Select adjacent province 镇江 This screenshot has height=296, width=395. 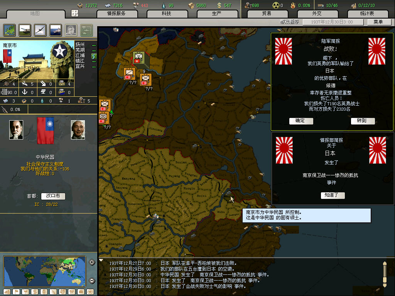pyautogui.click(x=80, y=61)
